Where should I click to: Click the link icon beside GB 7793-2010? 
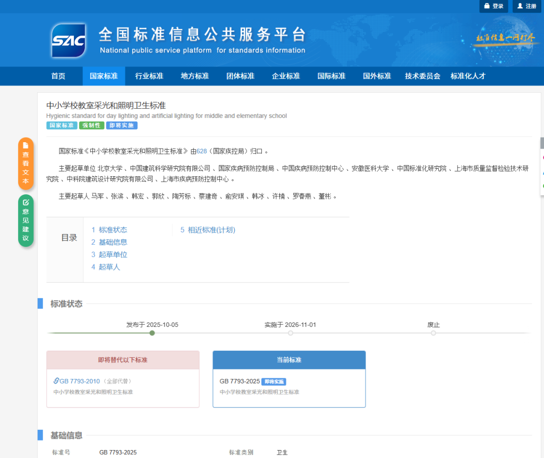(56, 381)
